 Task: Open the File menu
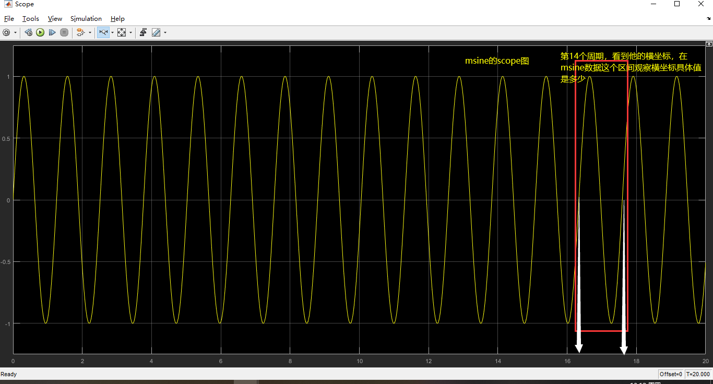click(x=9, y=18)
